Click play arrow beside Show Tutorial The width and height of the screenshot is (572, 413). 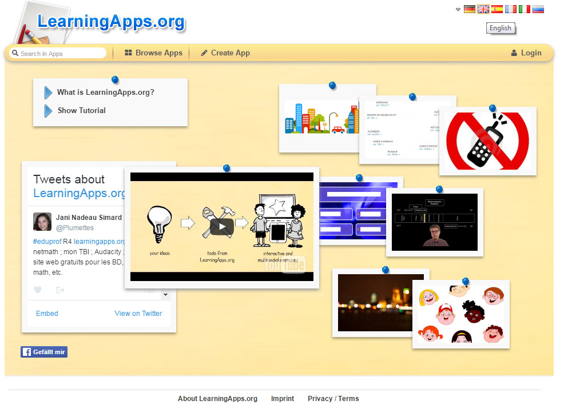tap(48, 111)
